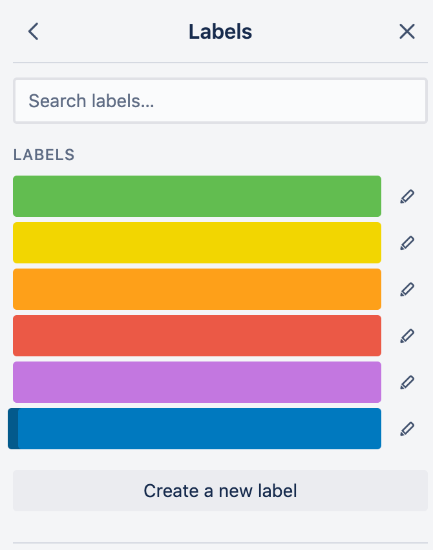Select the yellow label swatch
The width and height of the screenshot is (433, 550).
[197, 243]
